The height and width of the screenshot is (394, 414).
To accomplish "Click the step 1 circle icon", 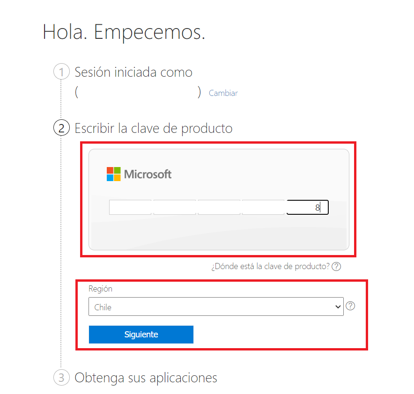I will pyautogui.click(x=61, y=73).
